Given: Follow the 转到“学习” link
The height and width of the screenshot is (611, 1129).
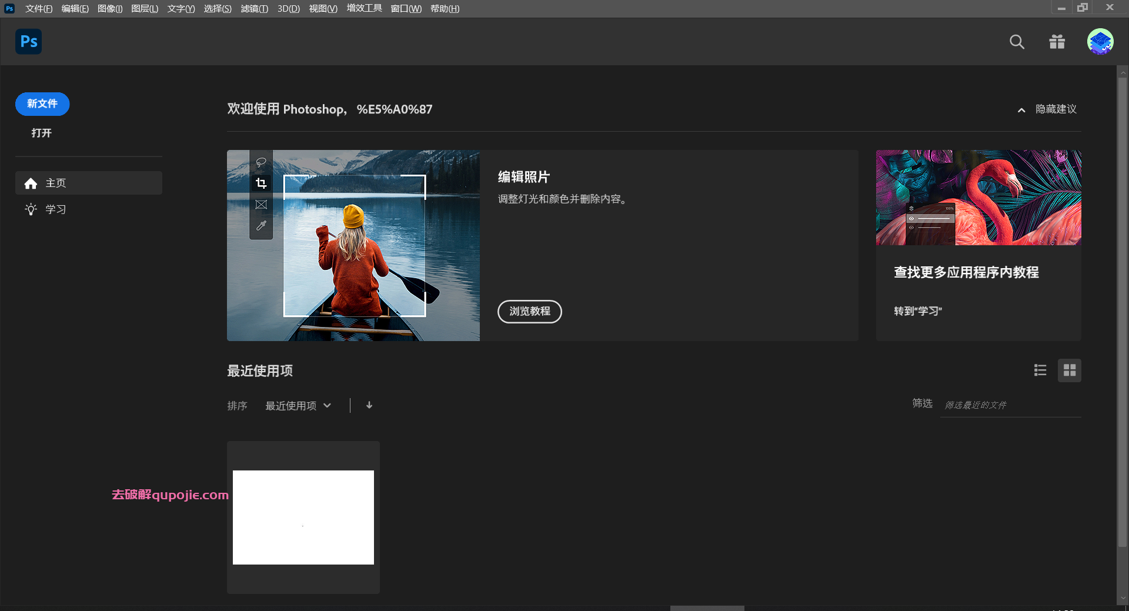Looking at the screenshot, I should [x=918, y=311].
